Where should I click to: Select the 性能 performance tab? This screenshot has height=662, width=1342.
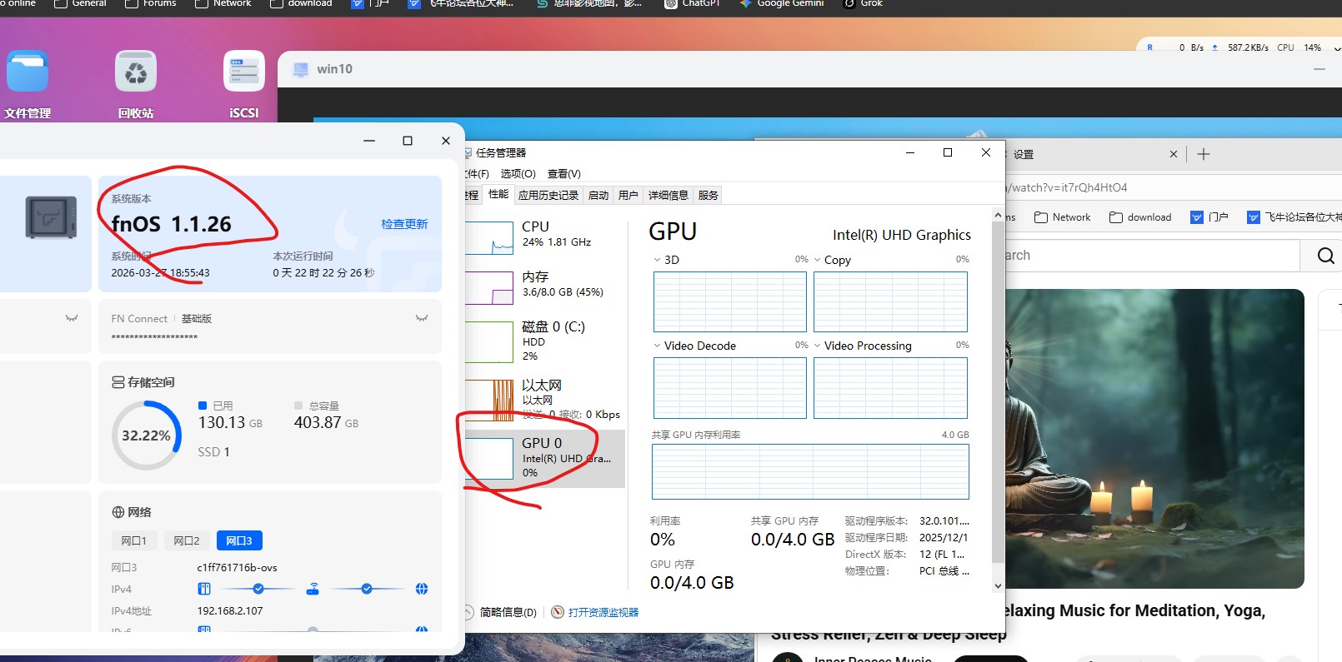[x=498, y=194]
